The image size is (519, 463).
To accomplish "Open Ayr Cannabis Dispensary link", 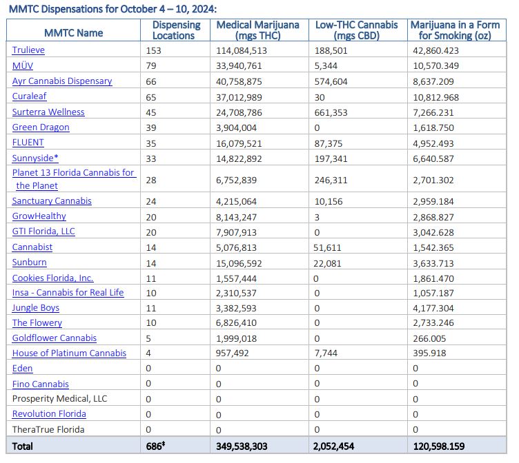I will point(61,81).
